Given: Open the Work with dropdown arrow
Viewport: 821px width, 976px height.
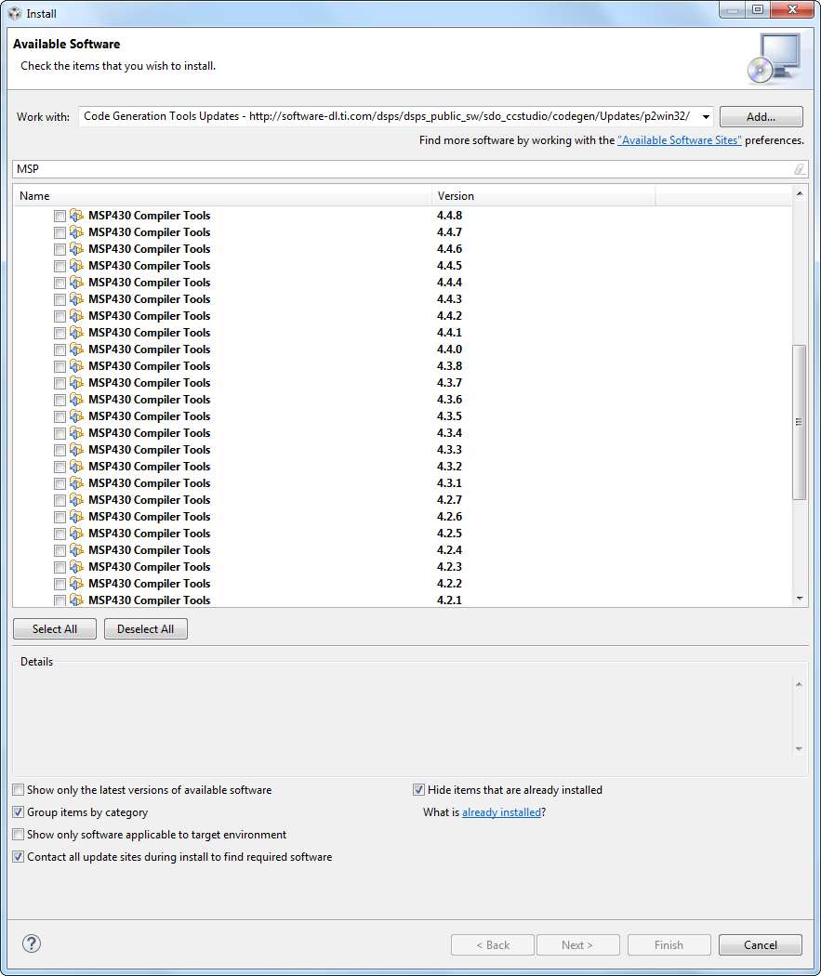Looking at the screenshot, I should (706, 117).
